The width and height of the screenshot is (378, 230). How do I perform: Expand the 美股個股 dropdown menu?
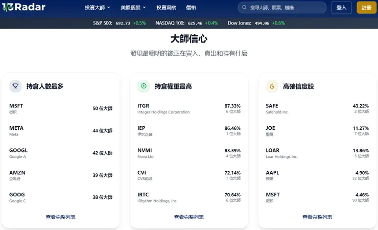133,8
